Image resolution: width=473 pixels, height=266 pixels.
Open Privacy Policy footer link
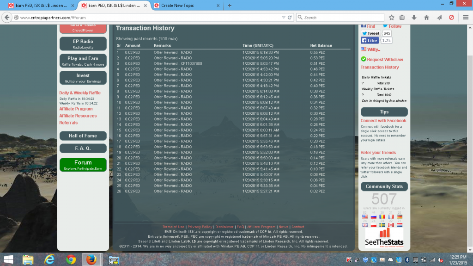click(200, 227)
